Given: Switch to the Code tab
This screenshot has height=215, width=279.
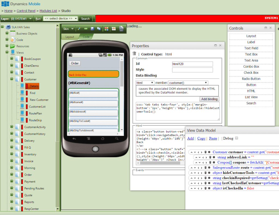Looking at the screenshot, I should coord(86,37).
